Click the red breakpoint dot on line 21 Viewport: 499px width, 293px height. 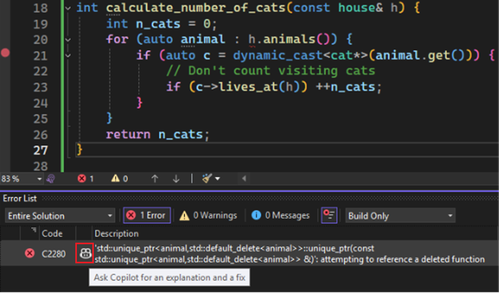click(x=5, y=53)
